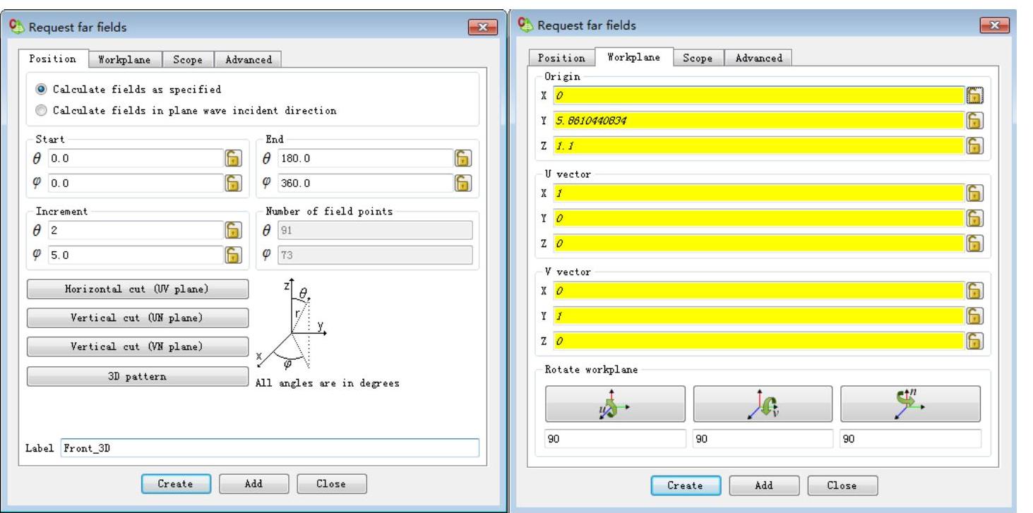This screenshot has height=513, width=1033.
Task: Click lock icon beside End phi 360.0
Action: [462, 183]
